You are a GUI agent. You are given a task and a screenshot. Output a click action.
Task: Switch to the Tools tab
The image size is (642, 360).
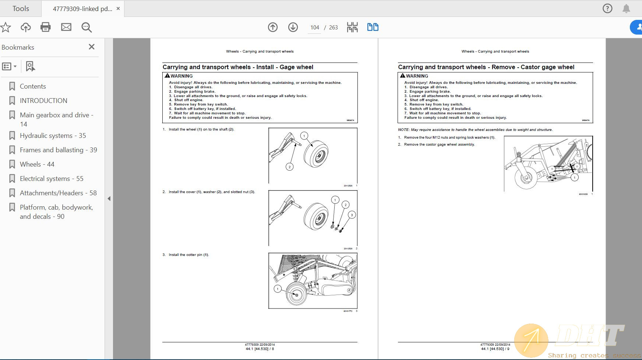[x=21, y=8]
